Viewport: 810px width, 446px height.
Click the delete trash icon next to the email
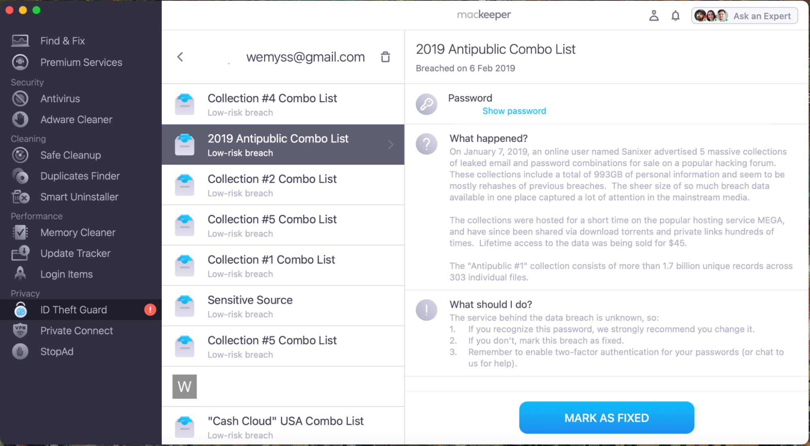385,57
